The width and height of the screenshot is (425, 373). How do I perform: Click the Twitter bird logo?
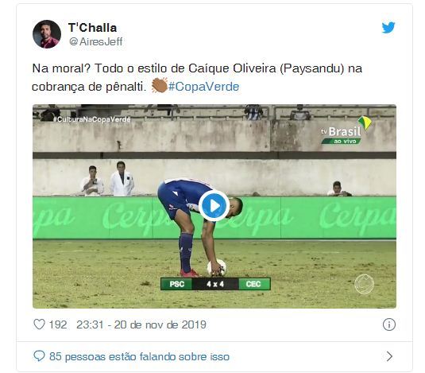pos(388,28)
